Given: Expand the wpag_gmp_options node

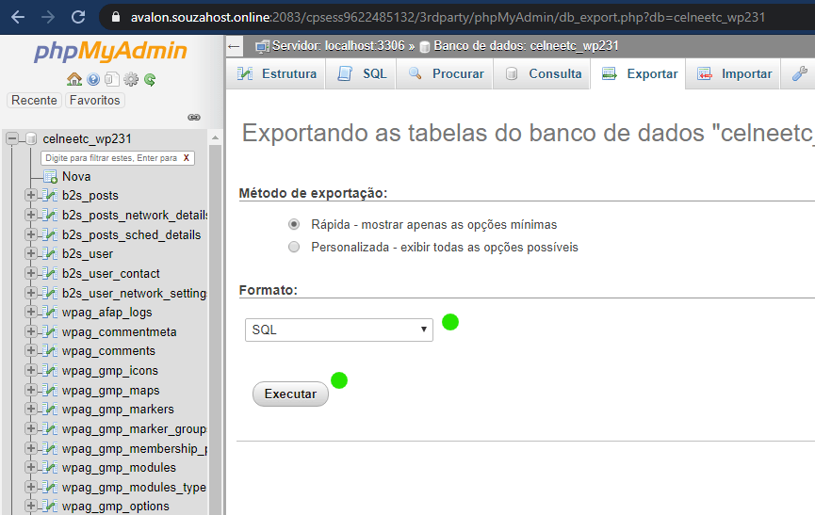Looking at the screenshot, I should (x=31, y=506).
